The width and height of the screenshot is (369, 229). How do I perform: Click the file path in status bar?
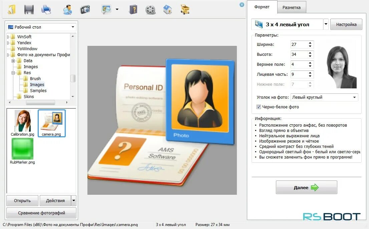(70, 225)
